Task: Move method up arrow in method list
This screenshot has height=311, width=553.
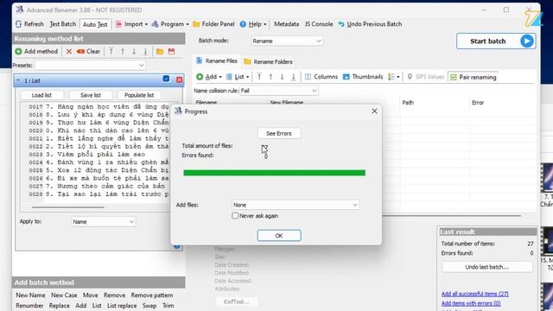Action: (123, 52)
